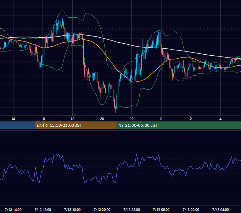
Task: Click the 7/13 02:00 time label
Action: [191, 209]
